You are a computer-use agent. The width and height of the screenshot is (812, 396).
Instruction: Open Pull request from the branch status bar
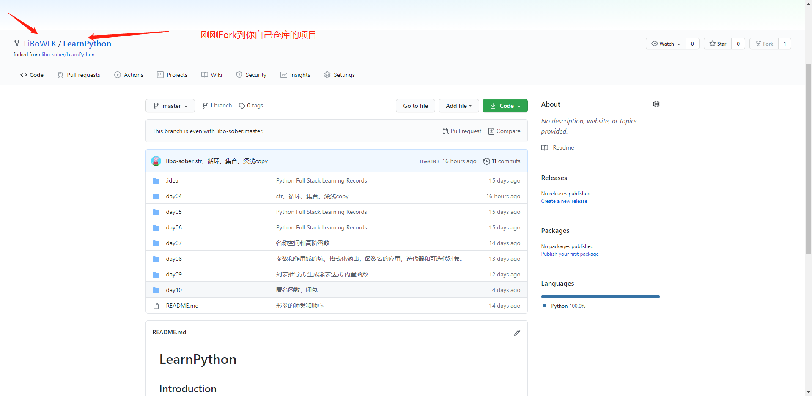462,131
